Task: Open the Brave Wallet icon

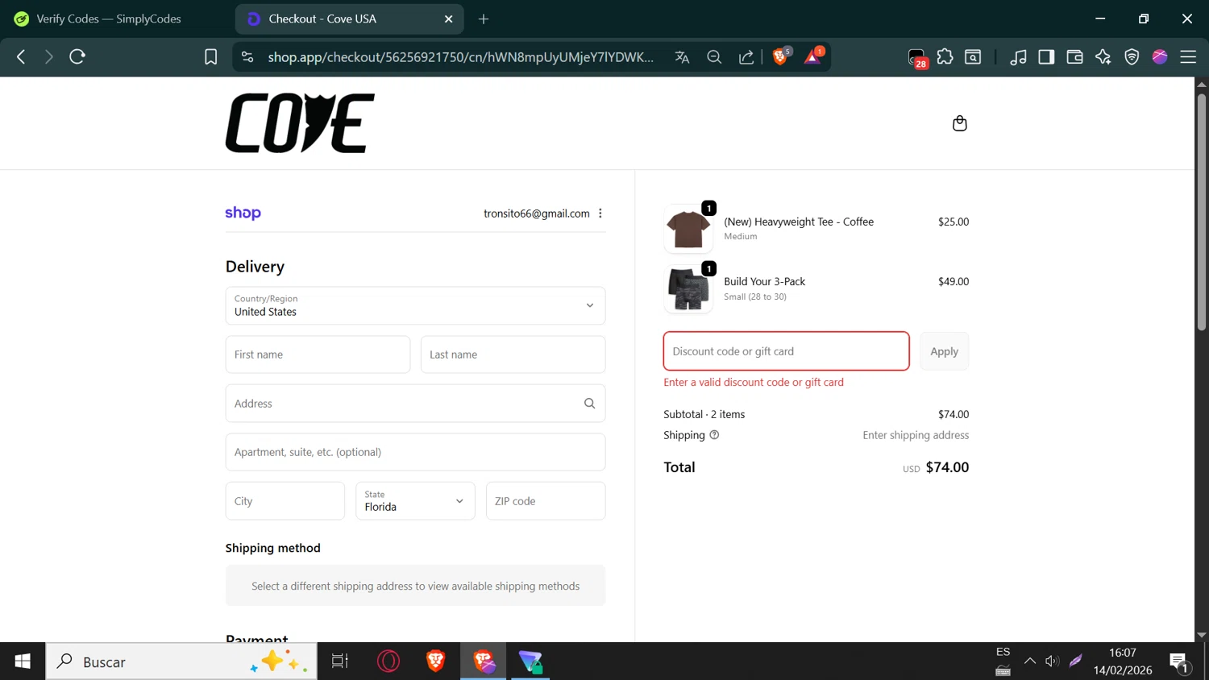Action: pyautogui.click(x=1074, y=56)
